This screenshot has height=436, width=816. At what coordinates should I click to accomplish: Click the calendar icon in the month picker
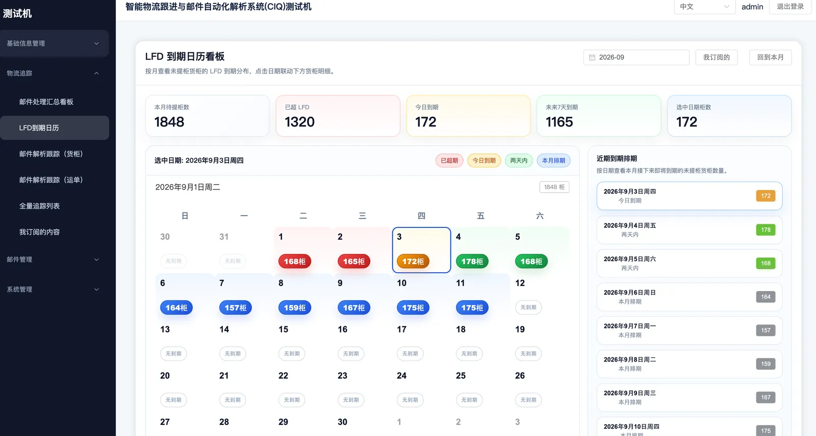pyautogui.click(x=592, y=58)
